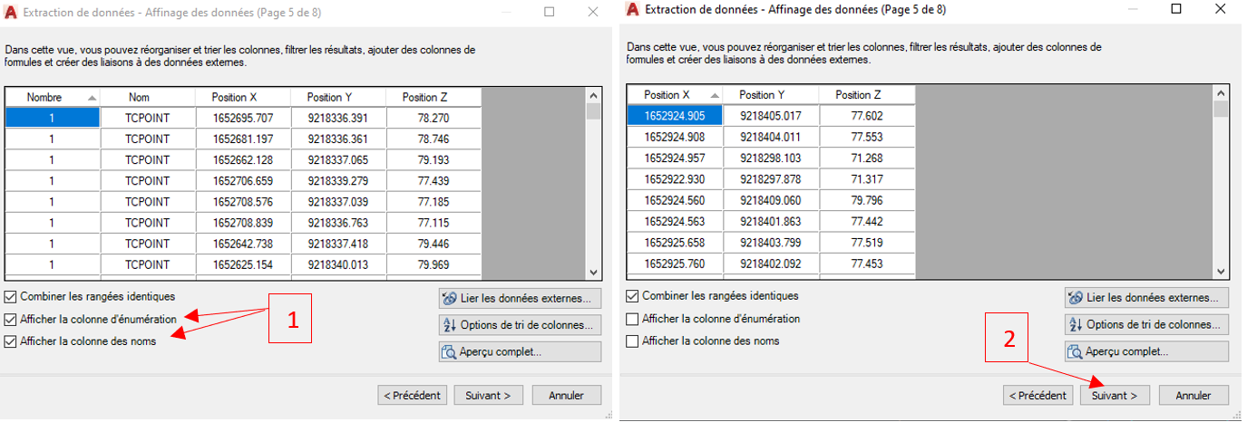Open 'Aperçu complet' in left dialog

tap(520, 351)
